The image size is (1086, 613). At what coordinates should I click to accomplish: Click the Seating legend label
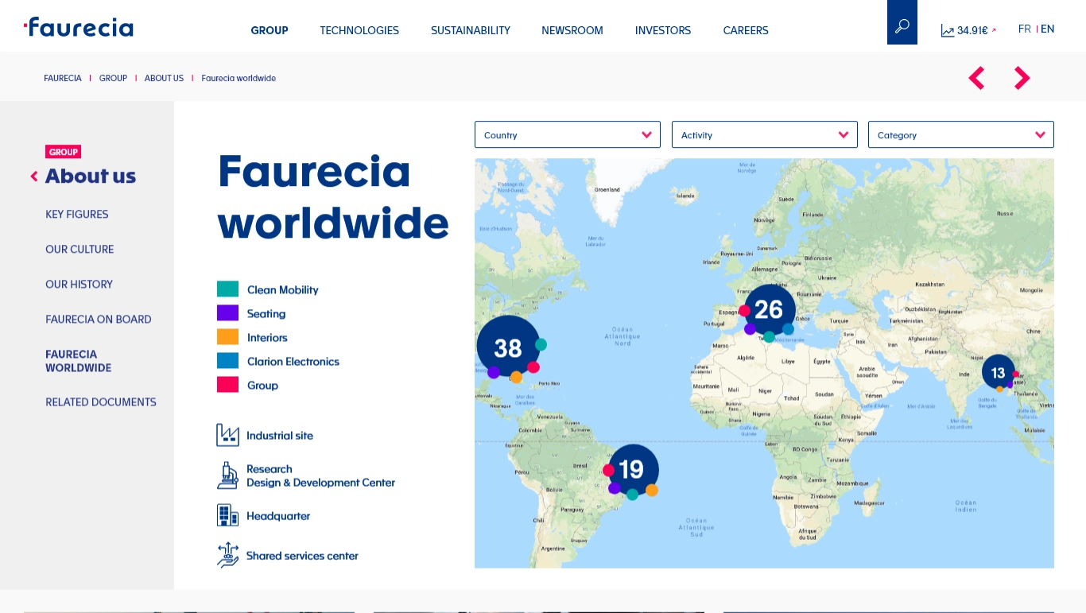tap(266, 313)
